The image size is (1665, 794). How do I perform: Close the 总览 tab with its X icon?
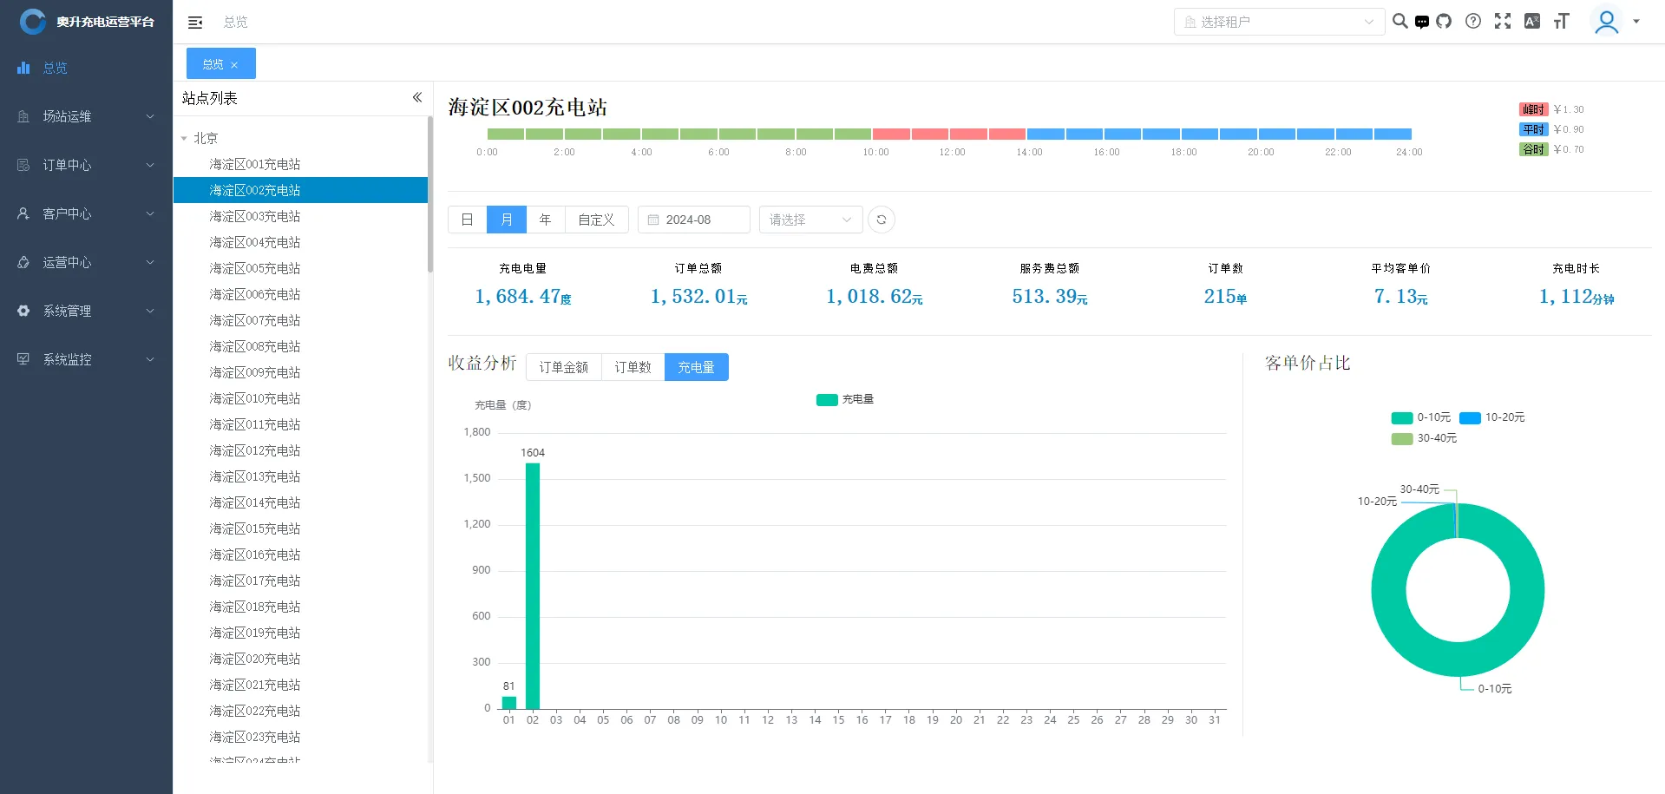[x=234, y=65]
